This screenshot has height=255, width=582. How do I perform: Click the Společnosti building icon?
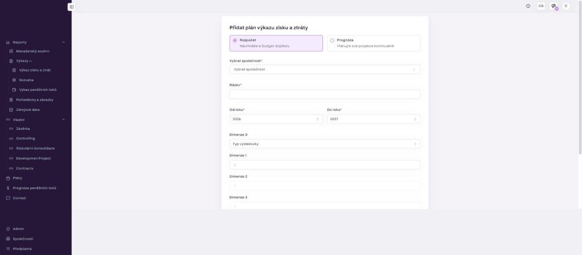pyautogui.click(x=8, y=239)
